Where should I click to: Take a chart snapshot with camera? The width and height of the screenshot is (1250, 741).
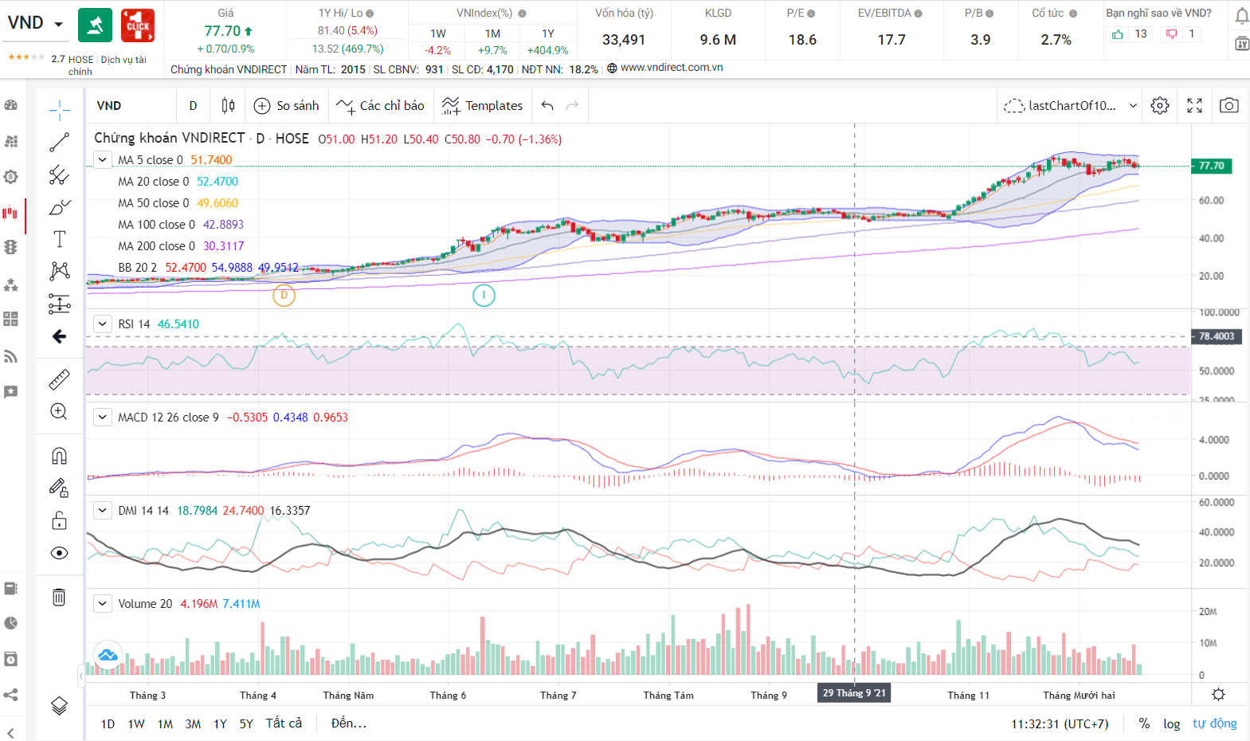(1229, 105)
